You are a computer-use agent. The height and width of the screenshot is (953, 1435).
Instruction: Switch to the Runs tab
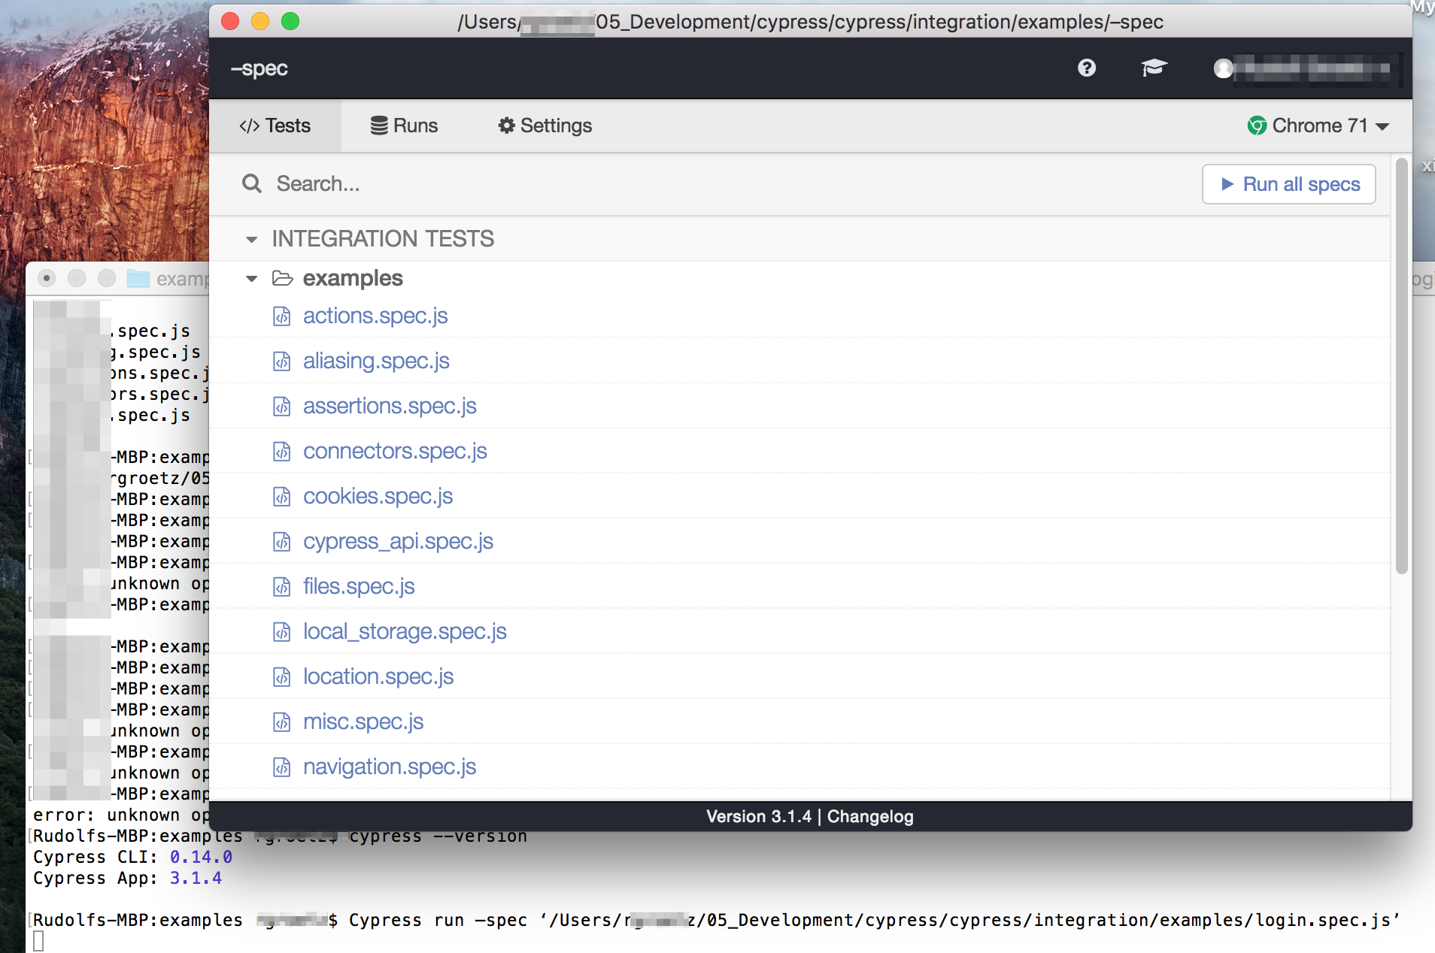(404, 126)
